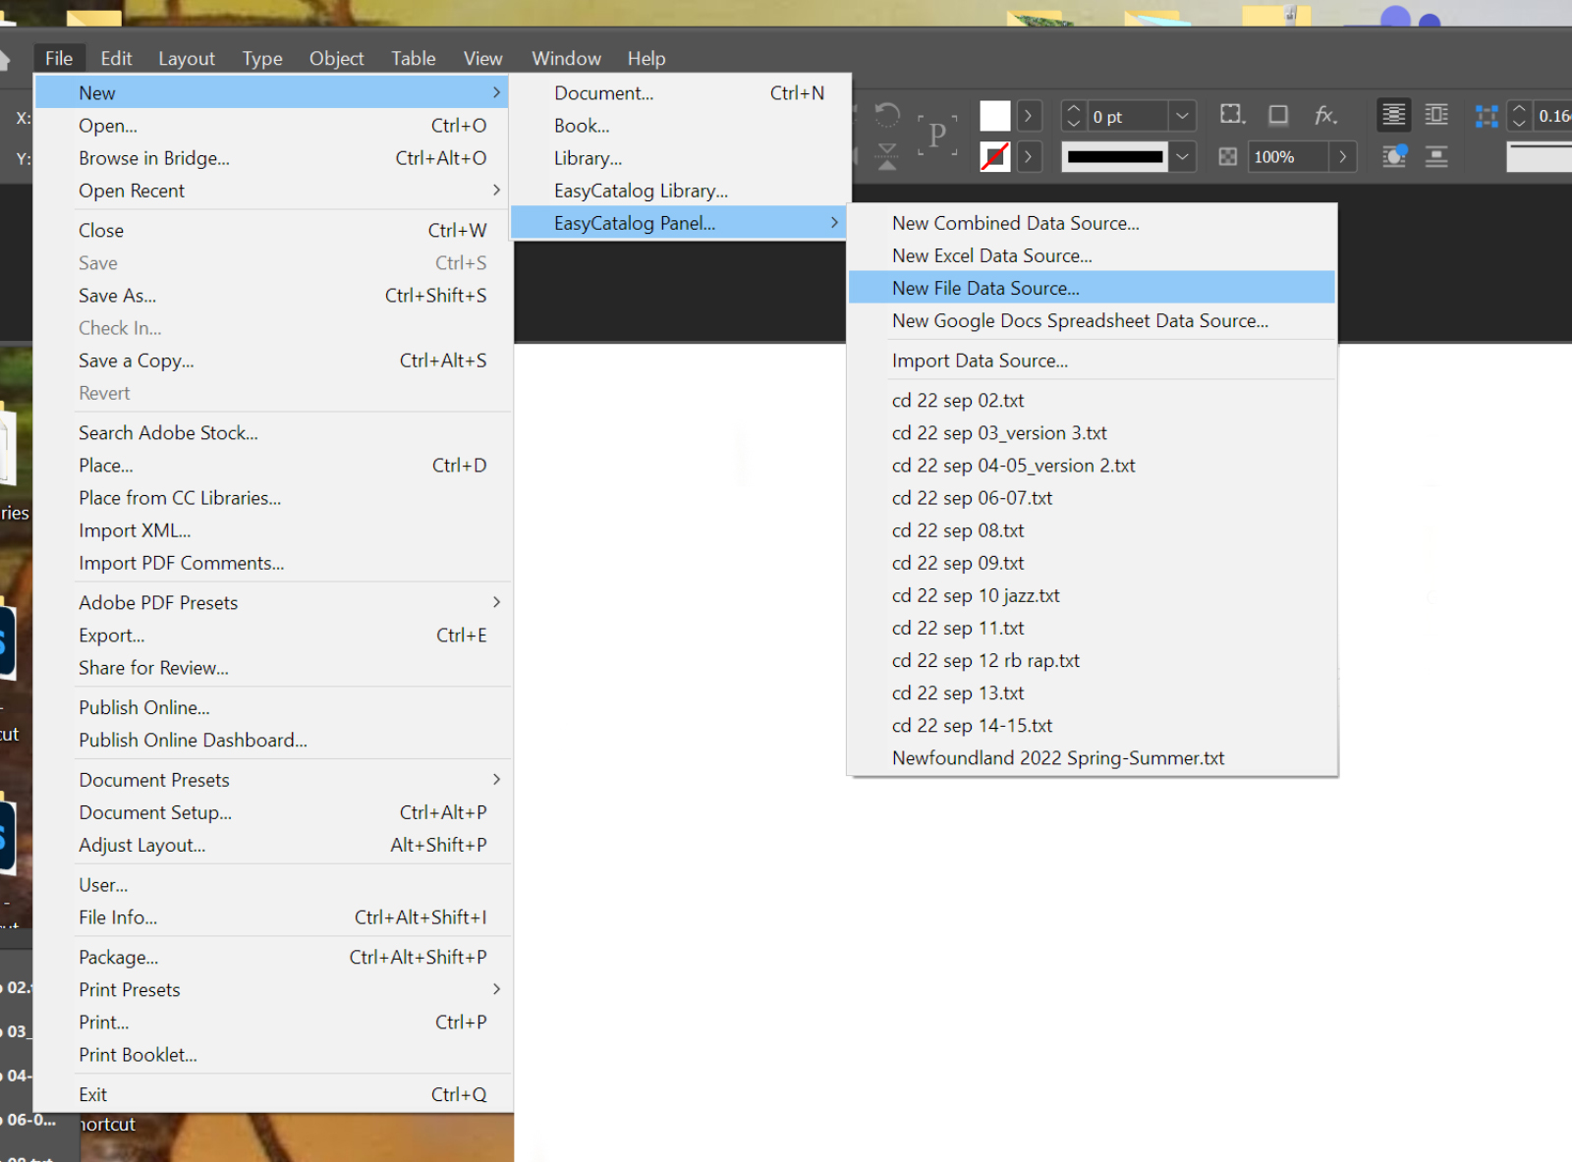Open recent source cd 22 sep 12 rb rap.txt
The image size is (1572, 1162).
click(1092, 660)
